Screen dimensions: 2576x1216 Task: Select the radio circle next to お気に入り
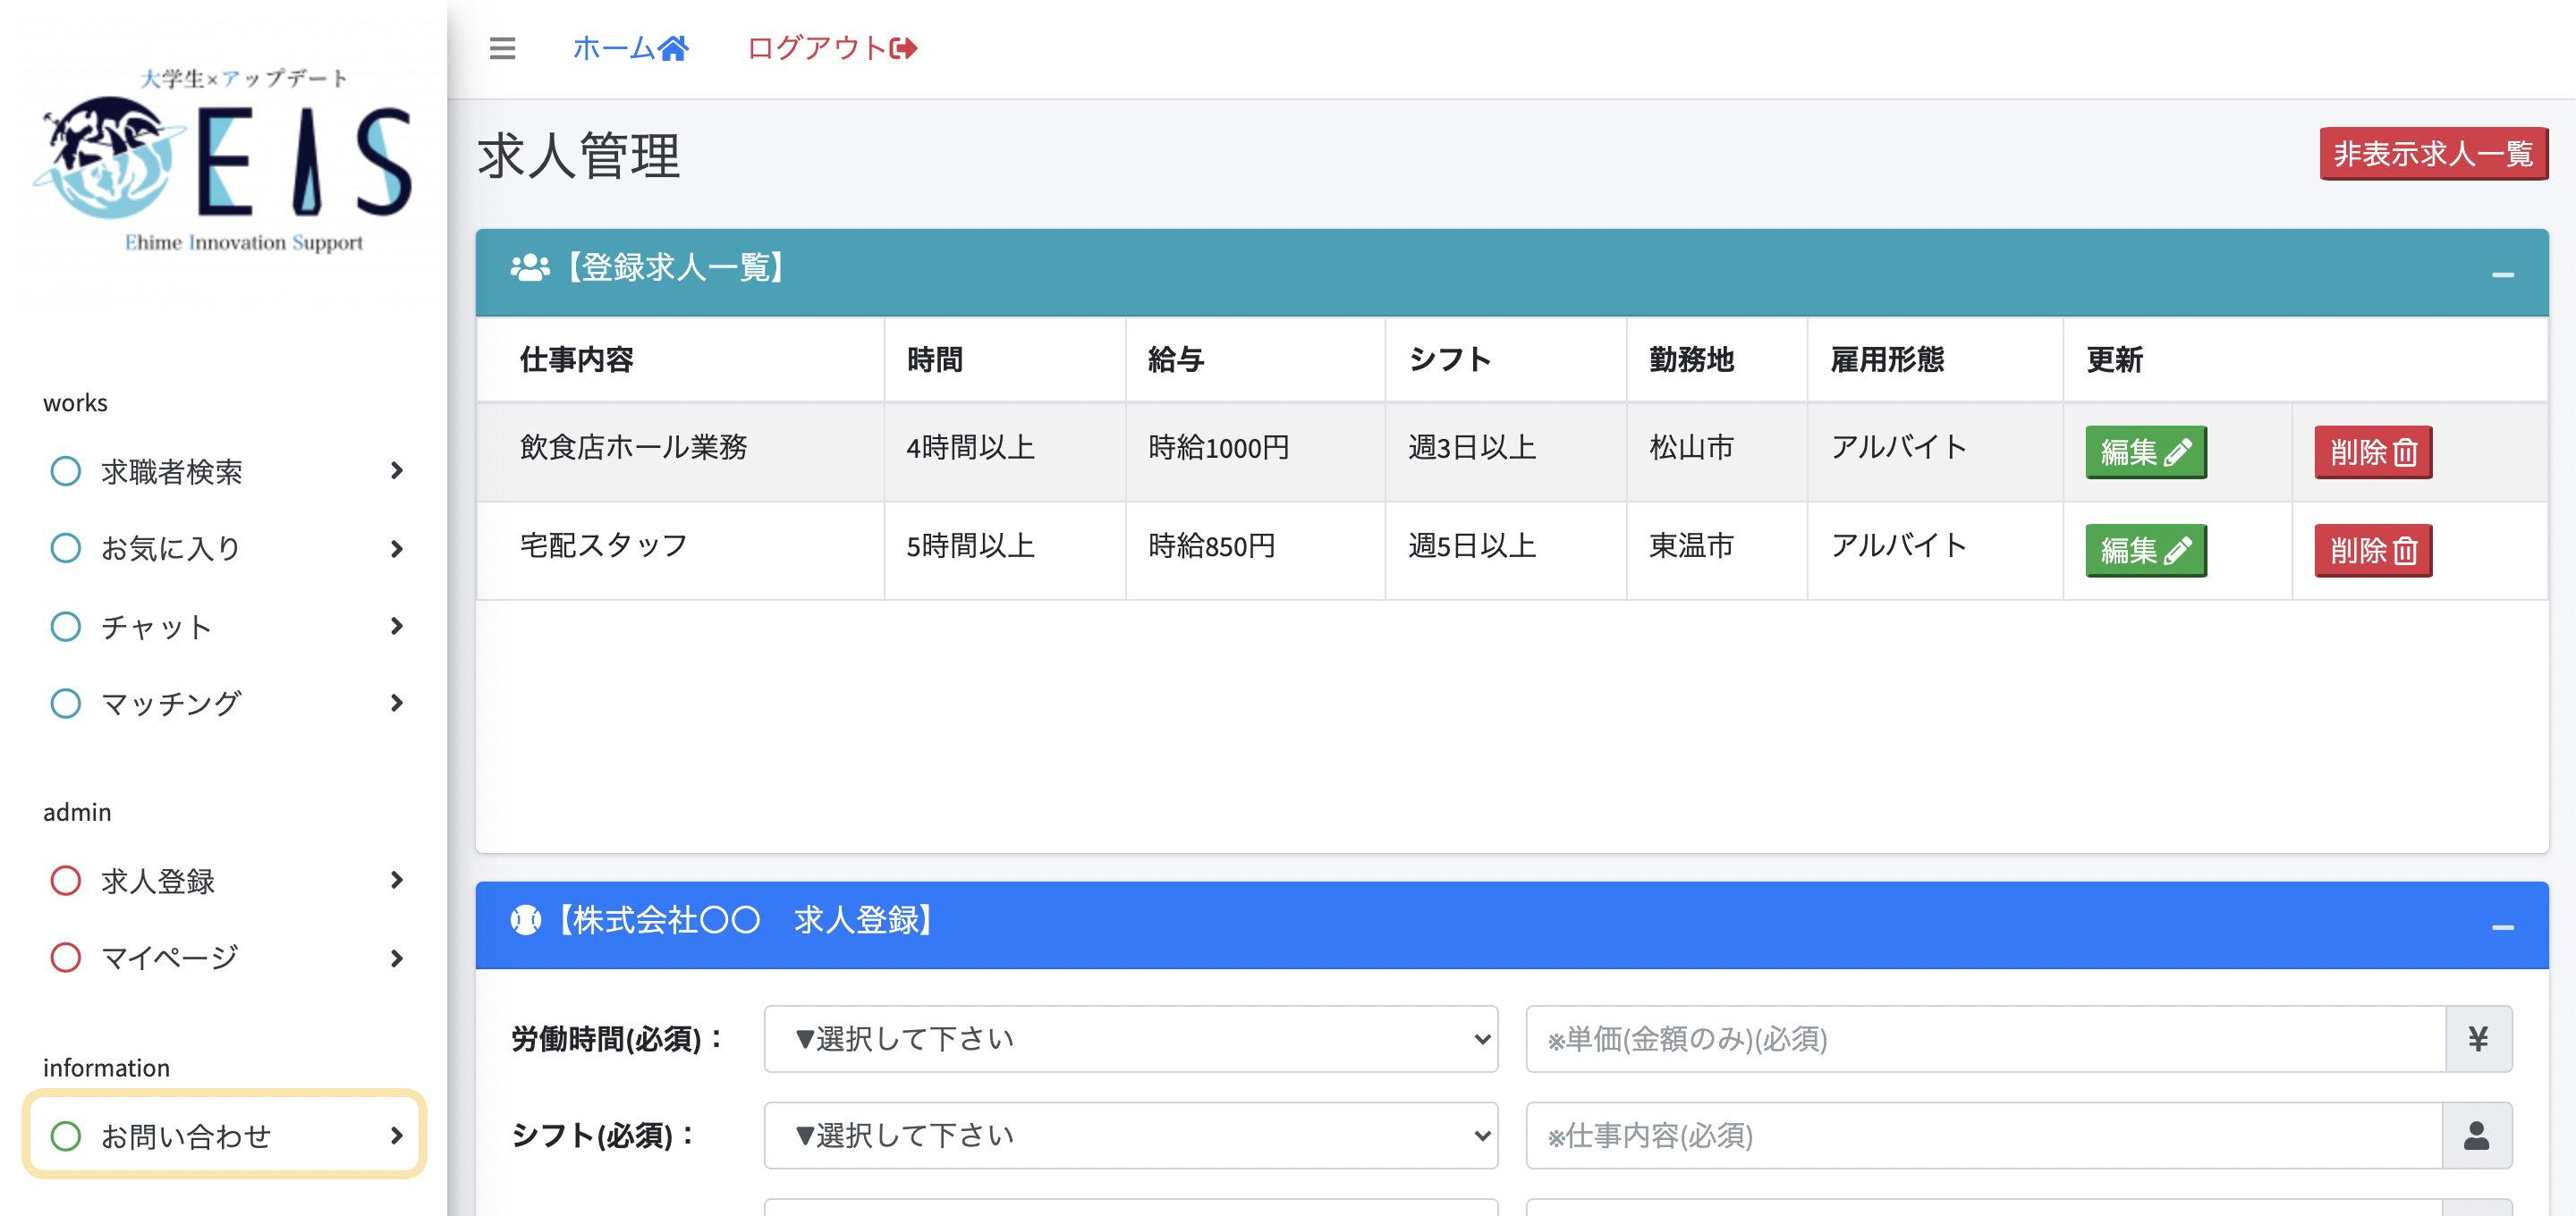point(66,548)
